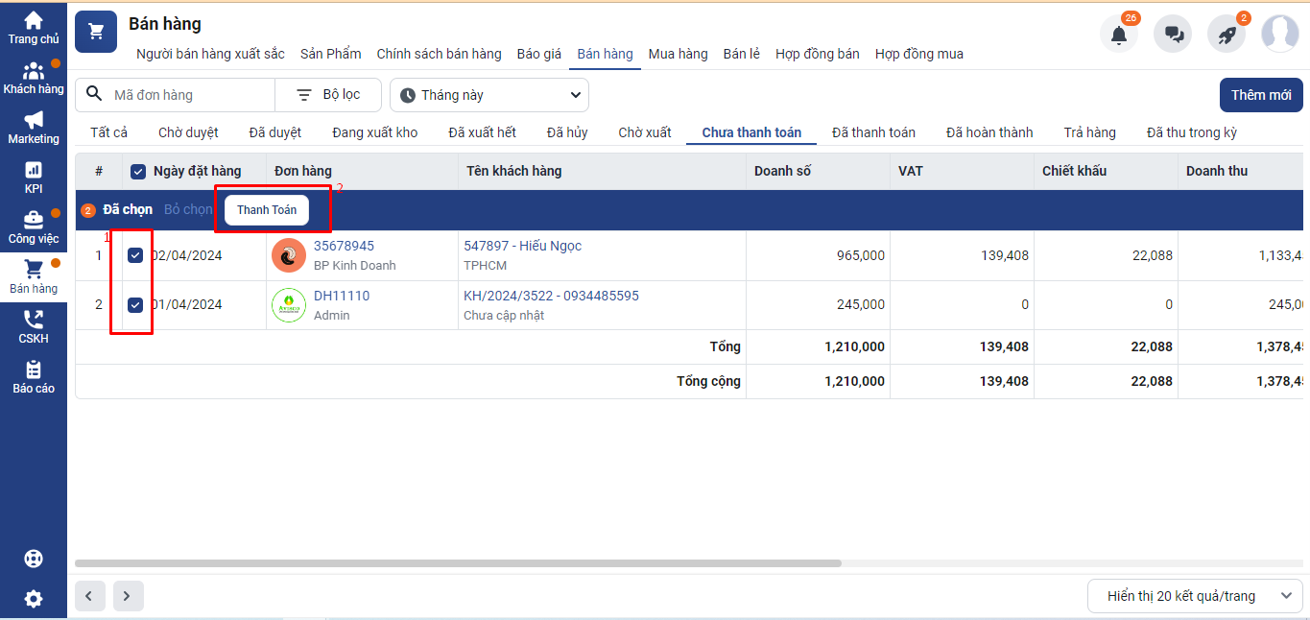Open CSKH phone icon in sidebar

click(x=34, y=326)
